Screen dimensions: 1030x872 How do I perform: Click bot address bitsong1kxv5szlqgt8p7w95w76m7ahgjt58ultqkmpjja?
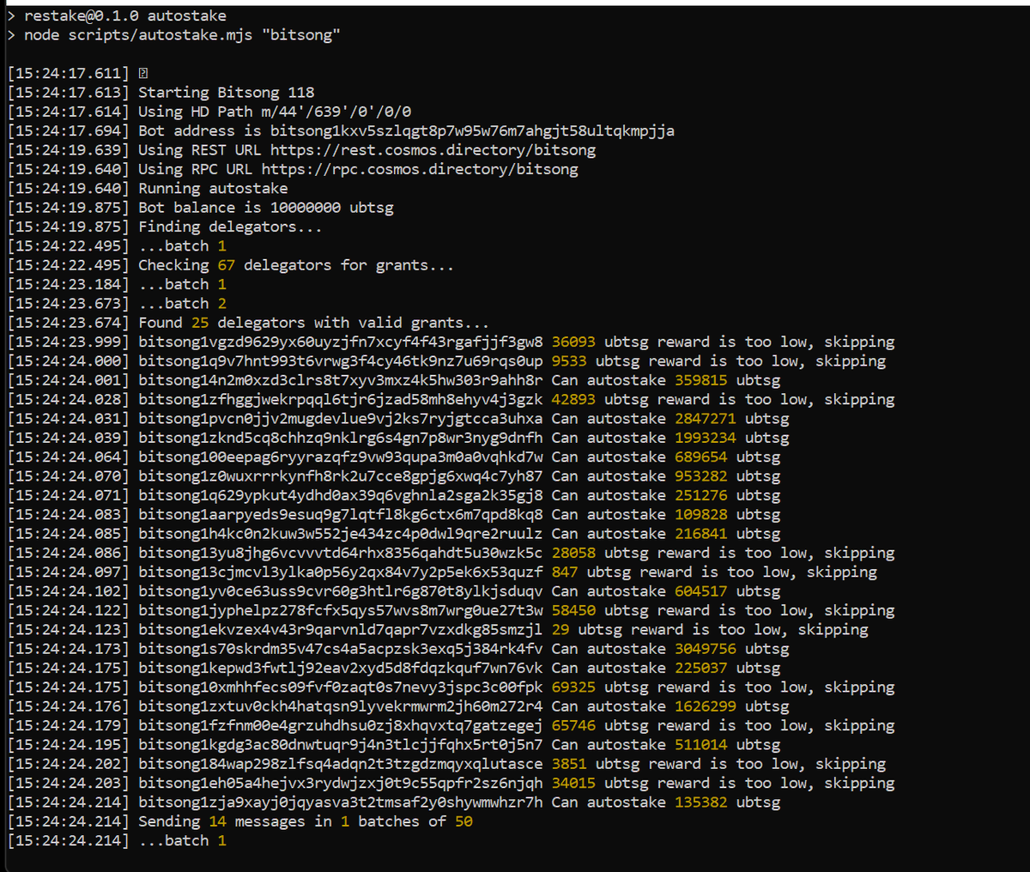point(472,130)
